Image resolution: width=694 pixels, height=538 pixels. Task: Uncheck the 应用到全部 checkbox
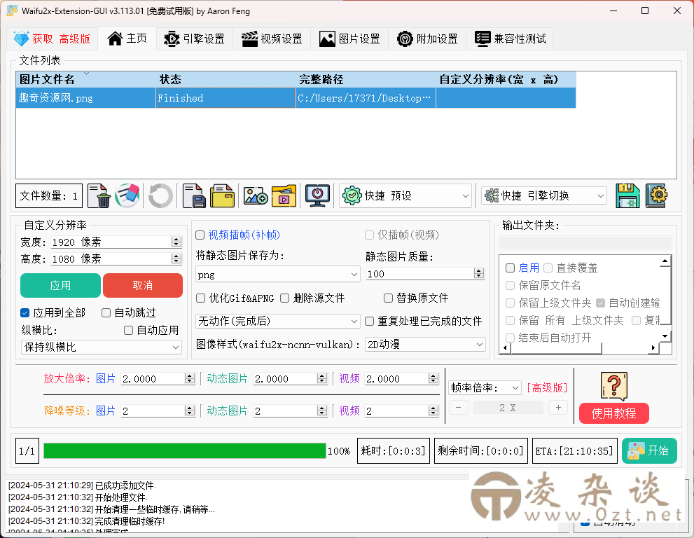(25, 313)
